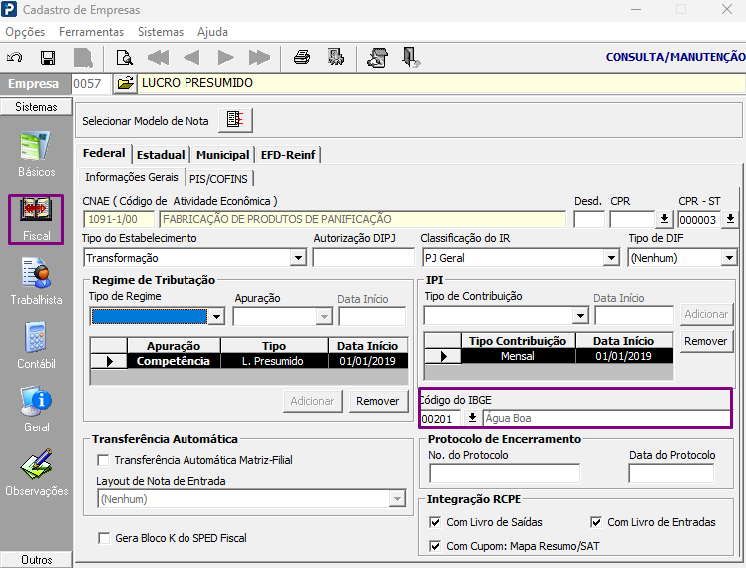Screen dimensions: 746x568
Task: Expand Tipo do Estabelecimento dropdown
Action: pyautogui.click(x=298, y=258)
